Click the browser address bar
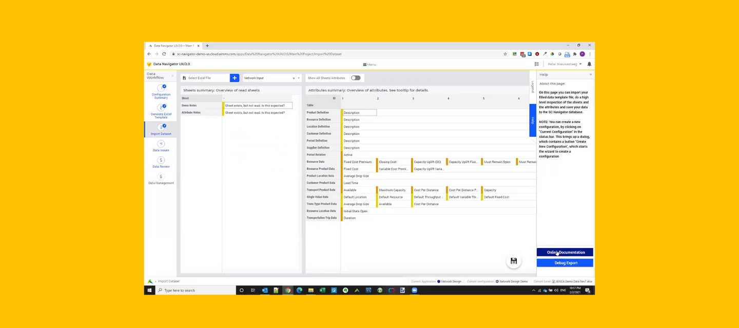Image resolution: width=739 pixels, height=328 pixels. (336, 54)
